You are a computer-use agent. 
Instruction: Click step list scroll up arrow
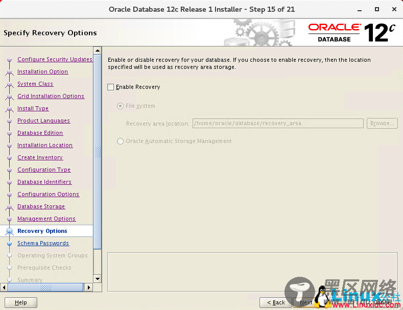pyautogui.click(x=98, y=51)
